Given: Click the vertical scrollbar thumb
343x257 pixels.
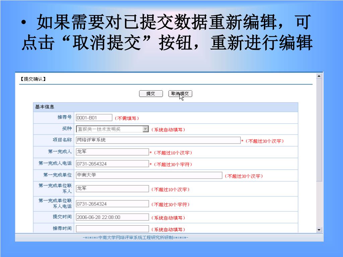Looking at the screenshot, I should pyautogui.click(x=319, y=130).
